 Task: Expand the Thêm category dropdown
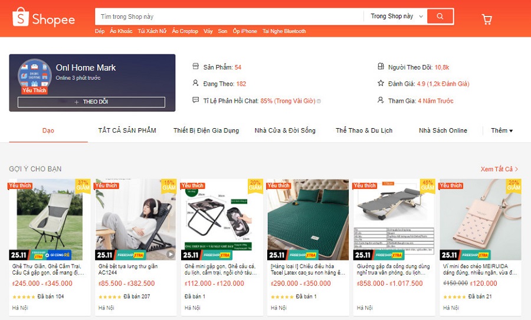502,130
